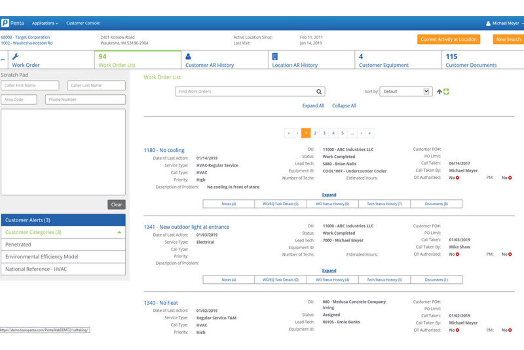Click the green refresh icon beside sort

click(x=446, y=91)
